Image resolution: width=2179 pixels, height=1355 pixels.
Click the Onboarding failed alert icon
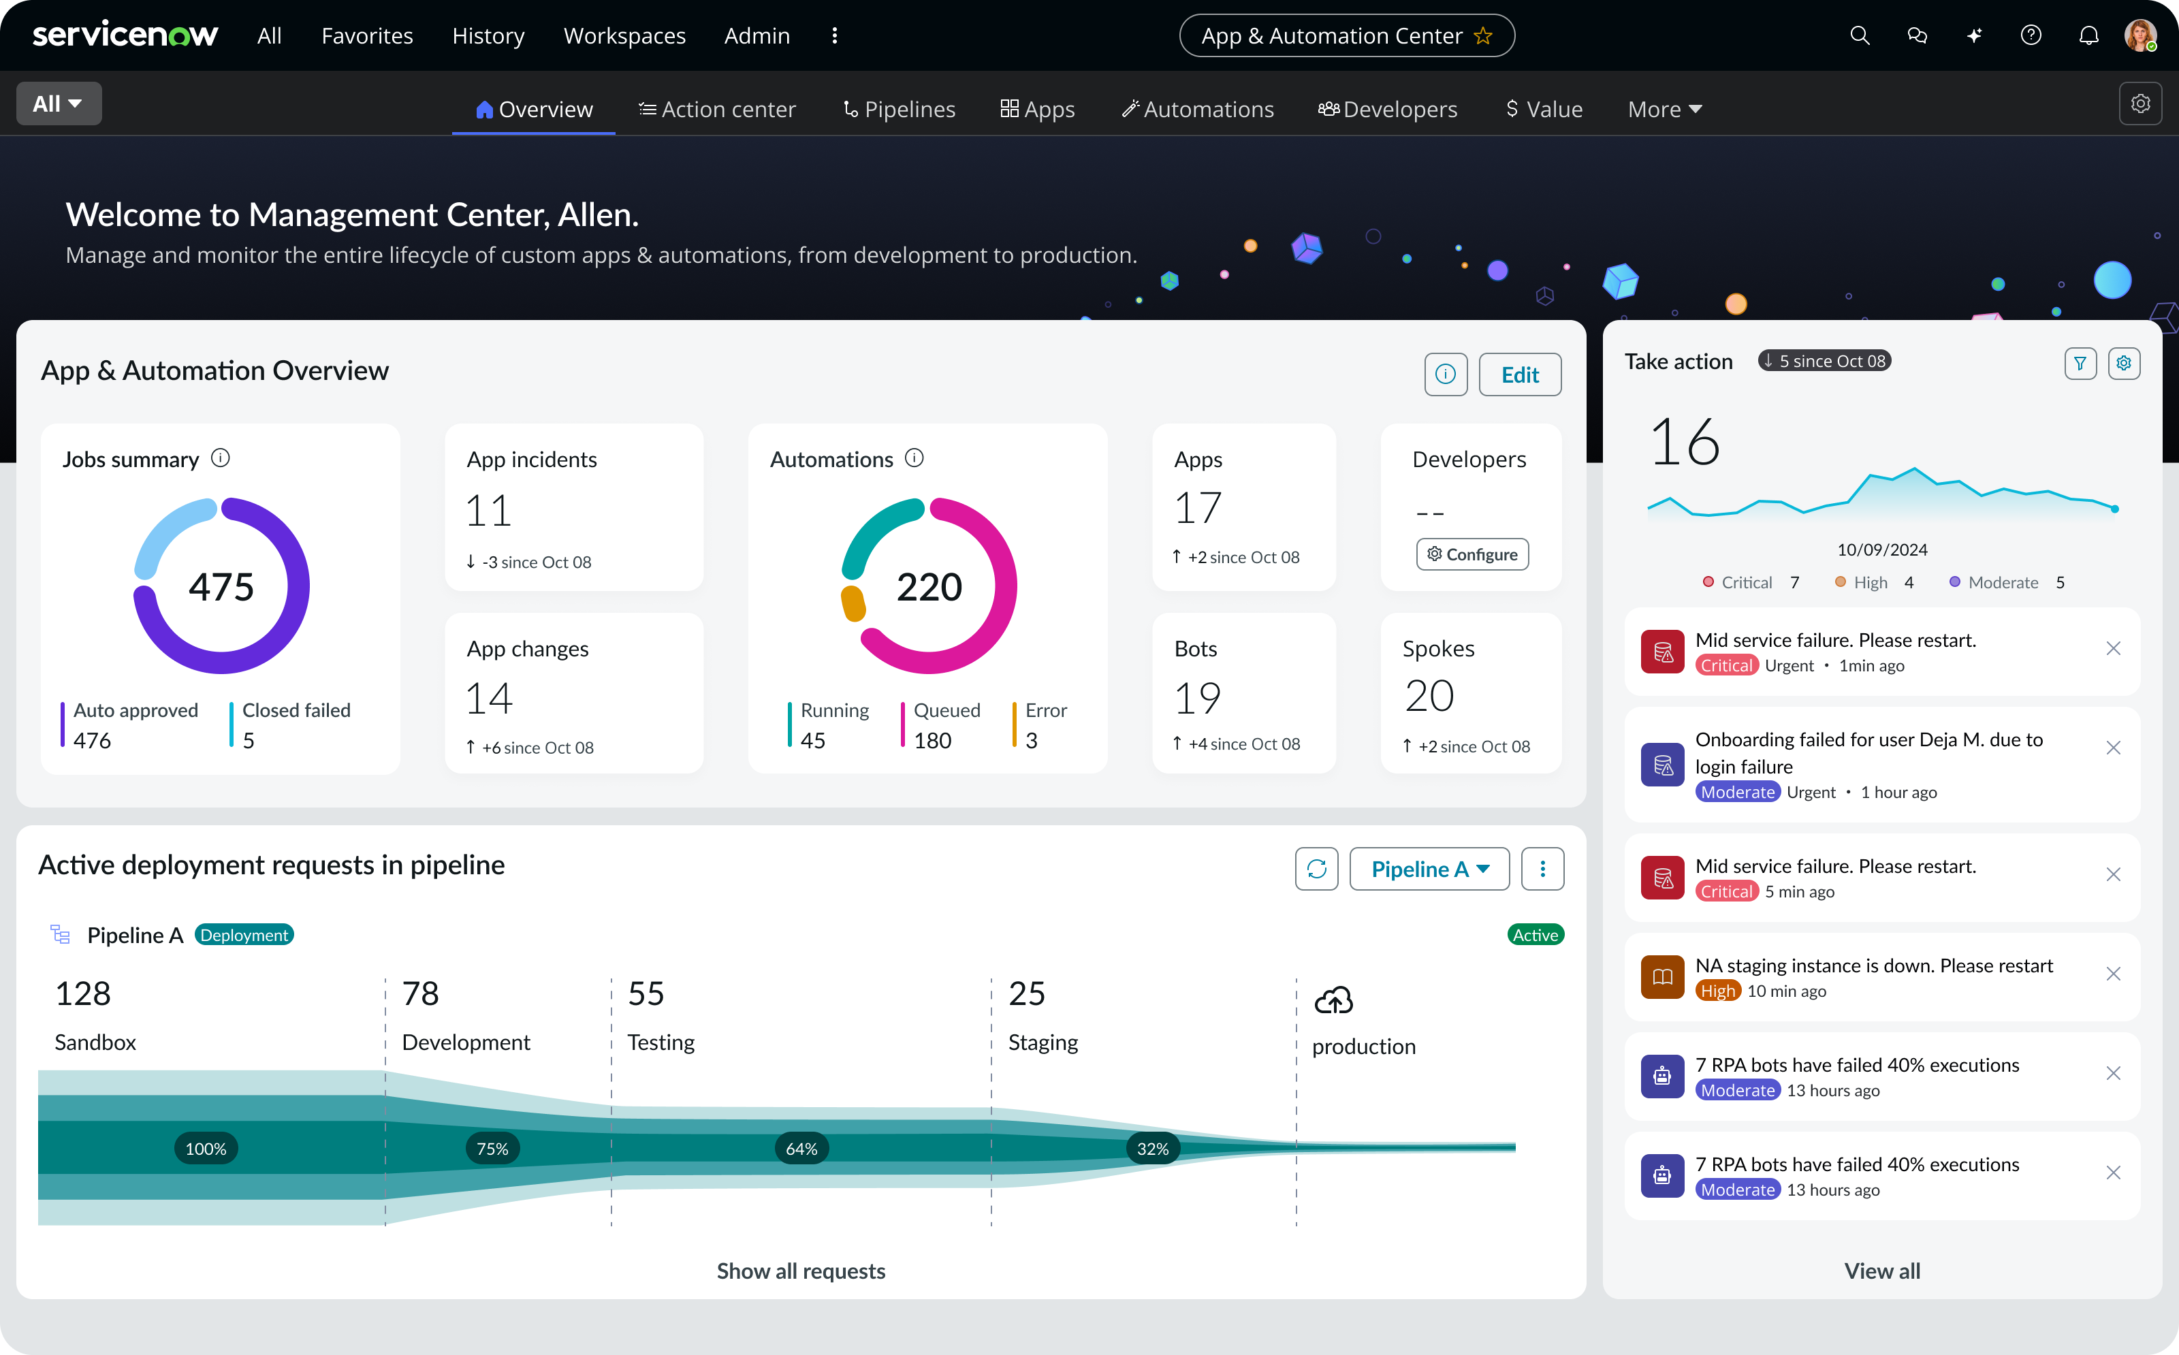point(1662,765)
